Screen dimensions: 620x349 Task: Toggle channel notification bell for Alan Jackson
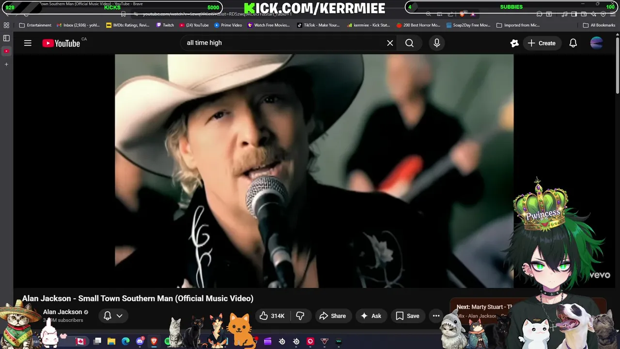click(108, 316)
